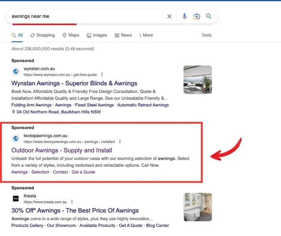281x236 pixels.
Task: Click the Kresta site logo icon
Action: click(16, 199)
